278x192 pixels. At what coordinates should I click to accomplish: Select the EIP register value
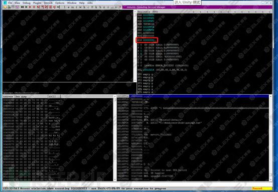coord(150,40)
